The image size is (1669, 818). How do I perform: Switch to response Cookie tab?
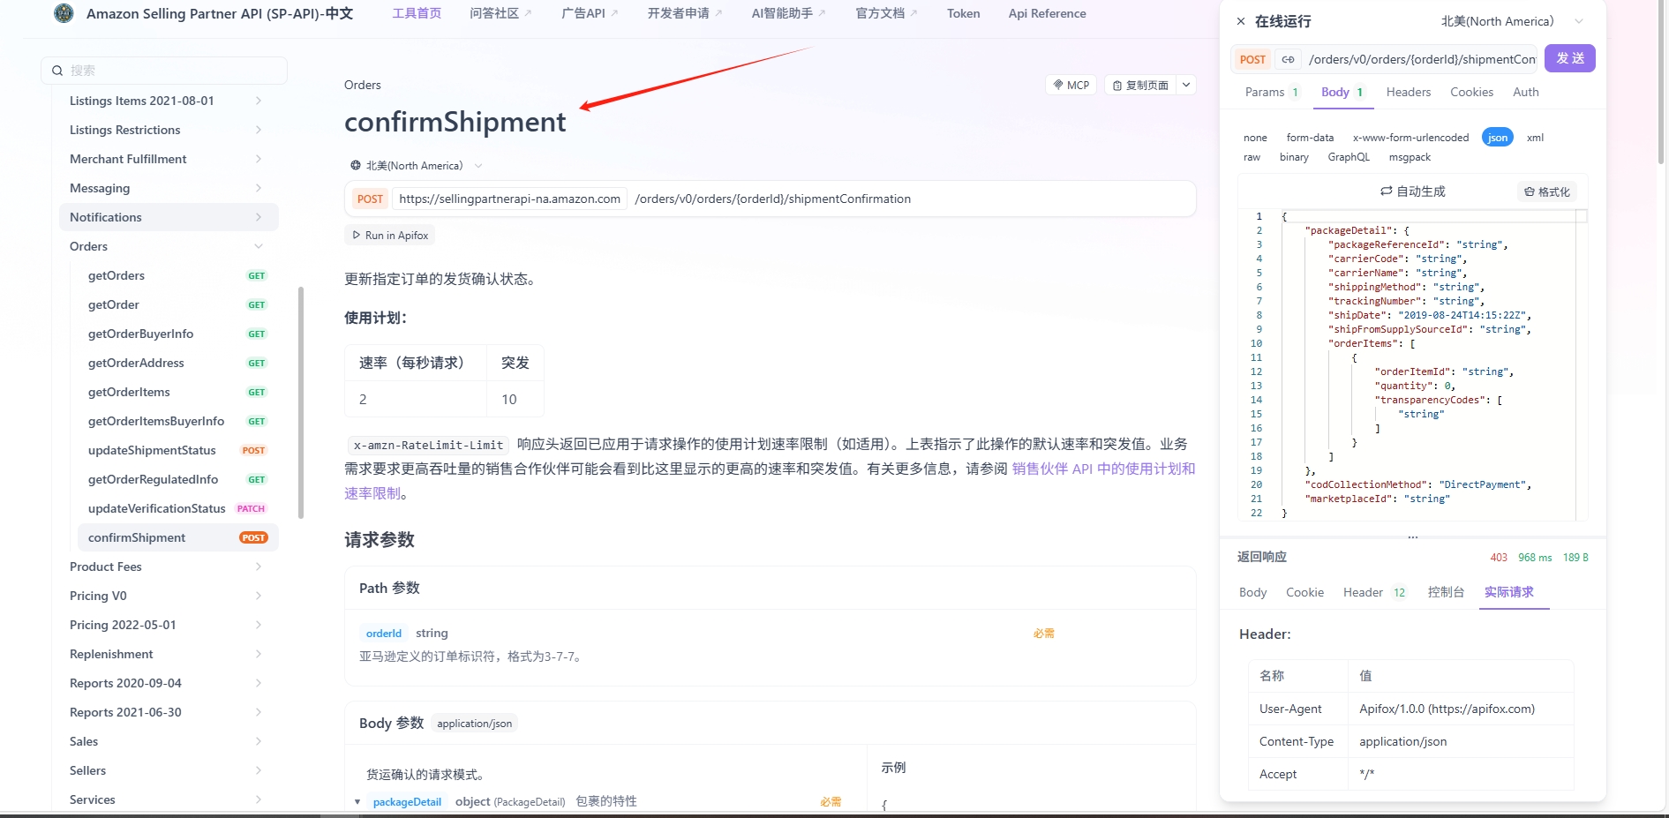tap(1304, 592)
